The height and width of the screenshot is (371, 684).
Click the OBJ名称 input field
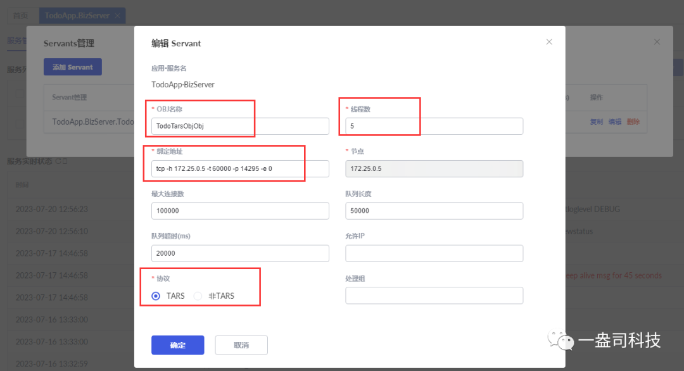[x=200, y=126]
